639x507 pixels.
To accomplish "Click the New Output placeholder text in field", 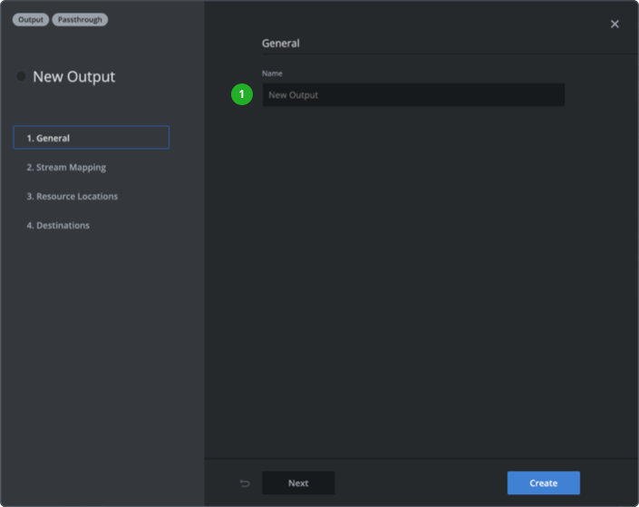I will (294, 95).
